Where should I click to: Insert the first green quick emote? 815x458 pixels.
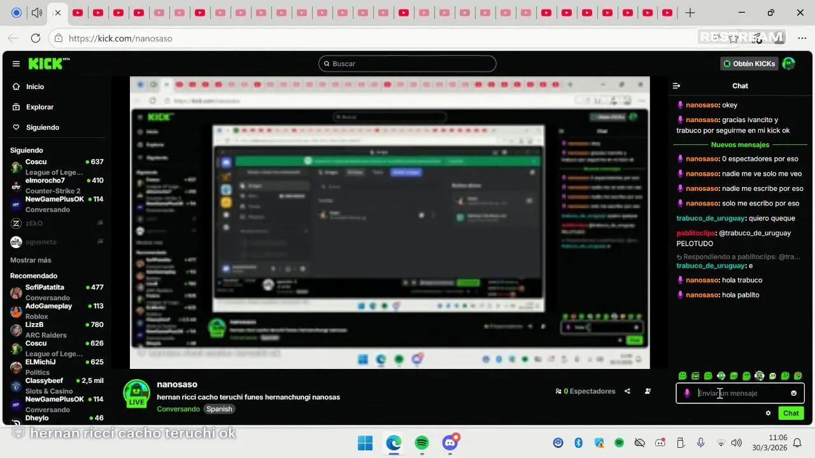(683, 376)
